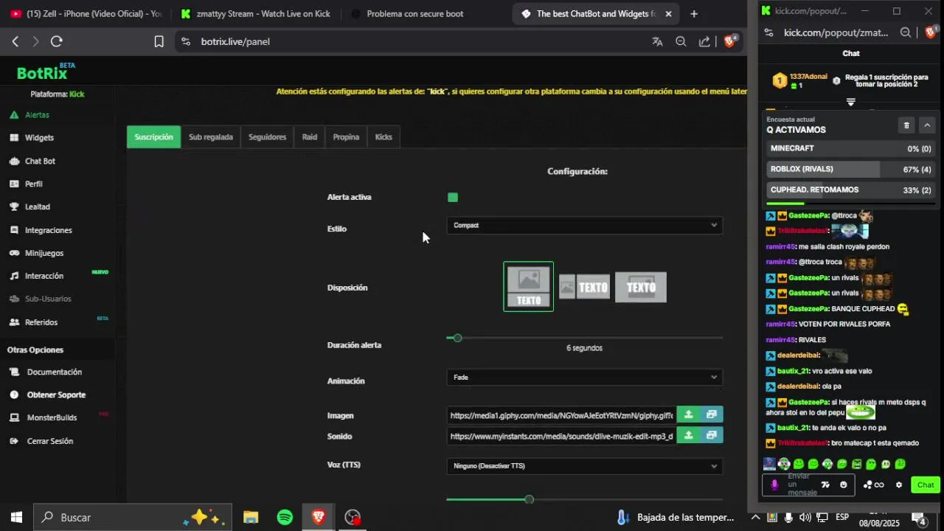Select the image-above-text layout
Image resolution: width=944 pixels, height=531 pixels.
pyautogui.click(x=529, y=287)
